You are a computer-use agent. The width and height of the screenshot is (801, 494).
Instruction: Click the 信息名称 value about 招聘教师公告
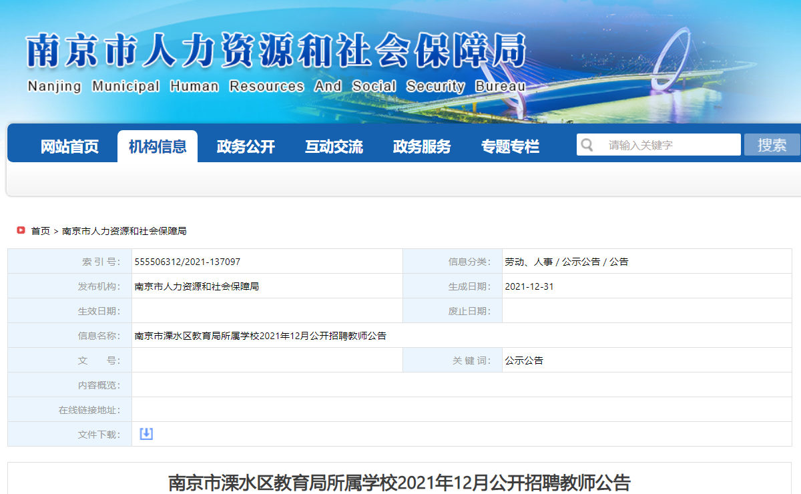tap(260, 336)
